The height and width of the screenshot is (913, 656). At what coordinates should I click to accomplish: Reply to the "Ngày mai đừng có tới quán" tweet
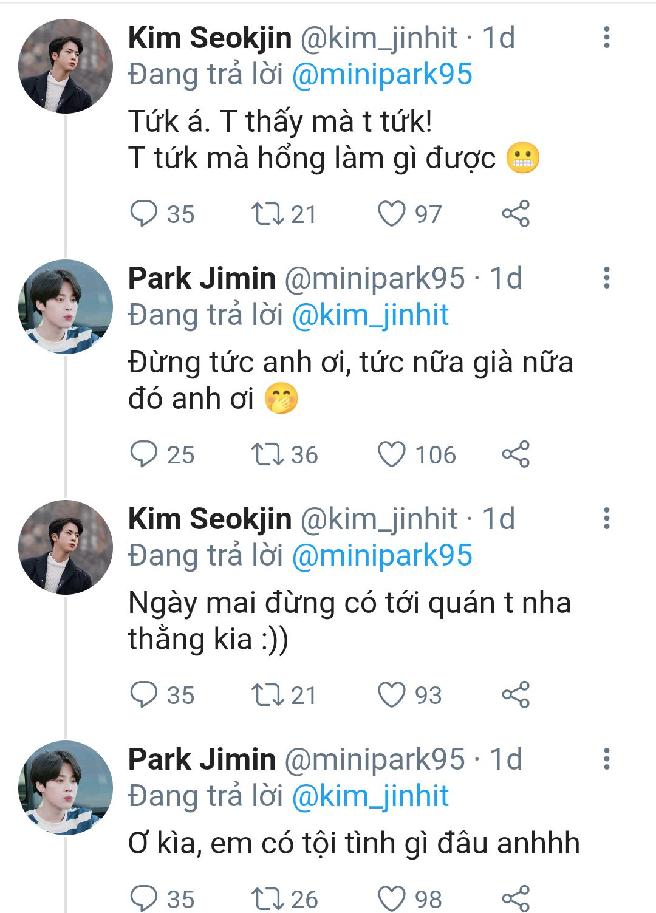point(144,695)
